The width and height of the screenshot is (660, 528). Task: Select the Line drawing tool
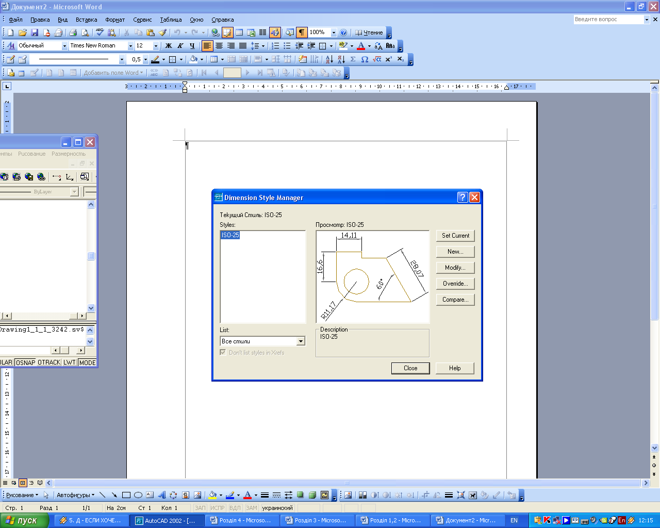tap(103, 495)
